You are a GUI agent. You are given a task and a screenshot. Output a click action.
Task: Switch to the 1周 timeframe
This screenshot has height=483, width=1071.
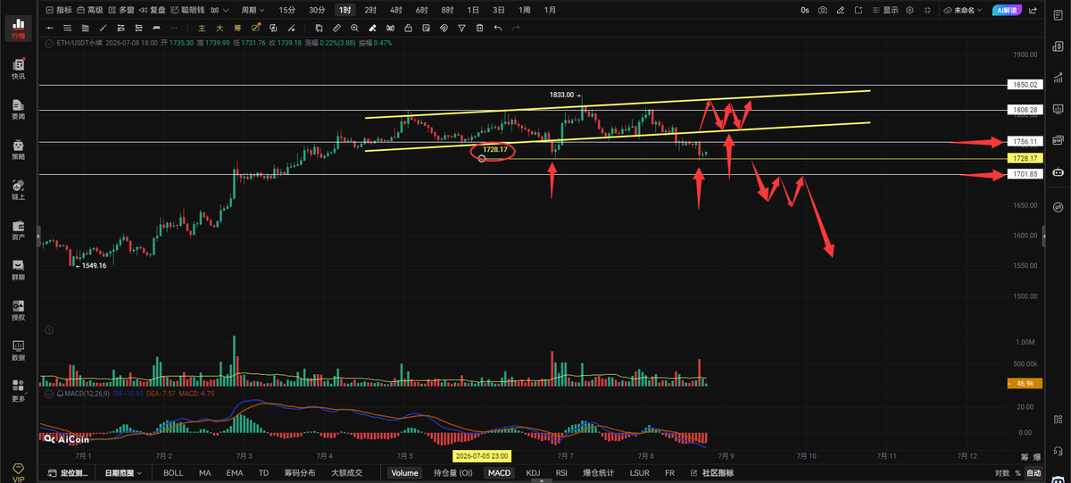tap(525, 10)
